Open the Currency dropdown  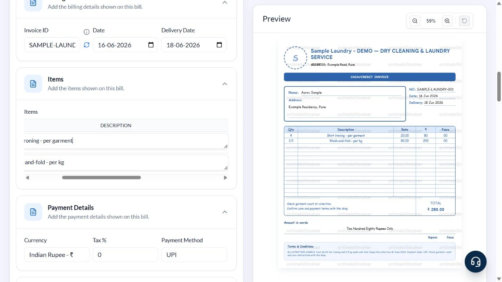pos(57,255)
